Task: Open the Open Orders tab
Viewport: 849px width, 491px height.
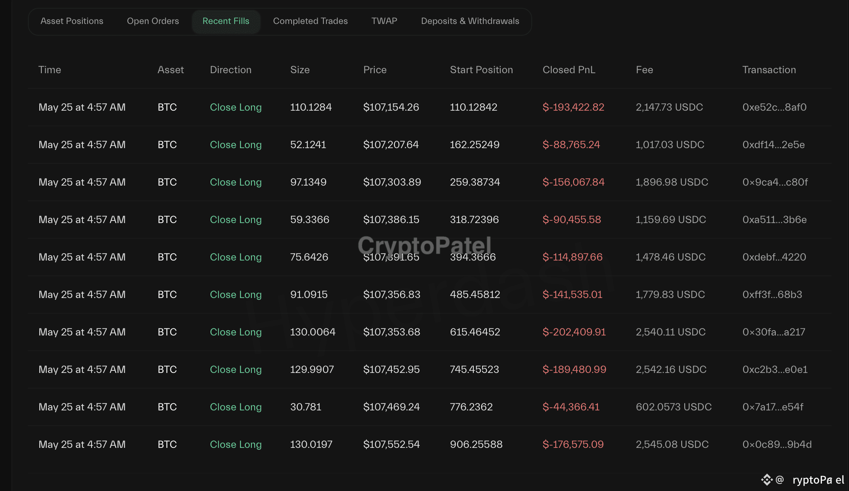Action: 153,21
